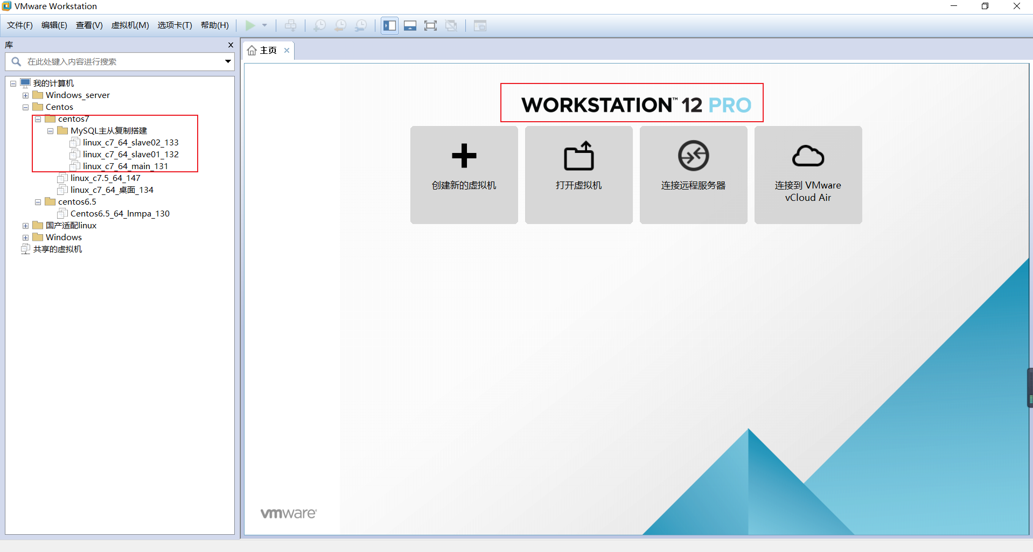Expand the Windows_server folder node
This screenshot has height=552, width=1033.
[x=25, y=95]
